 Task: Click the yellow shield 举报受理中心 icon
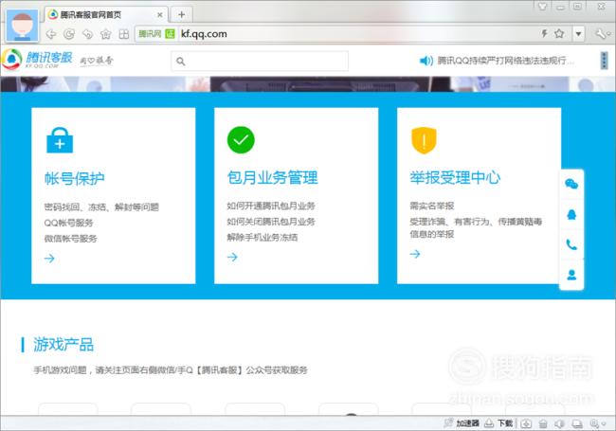click(424, 140)
